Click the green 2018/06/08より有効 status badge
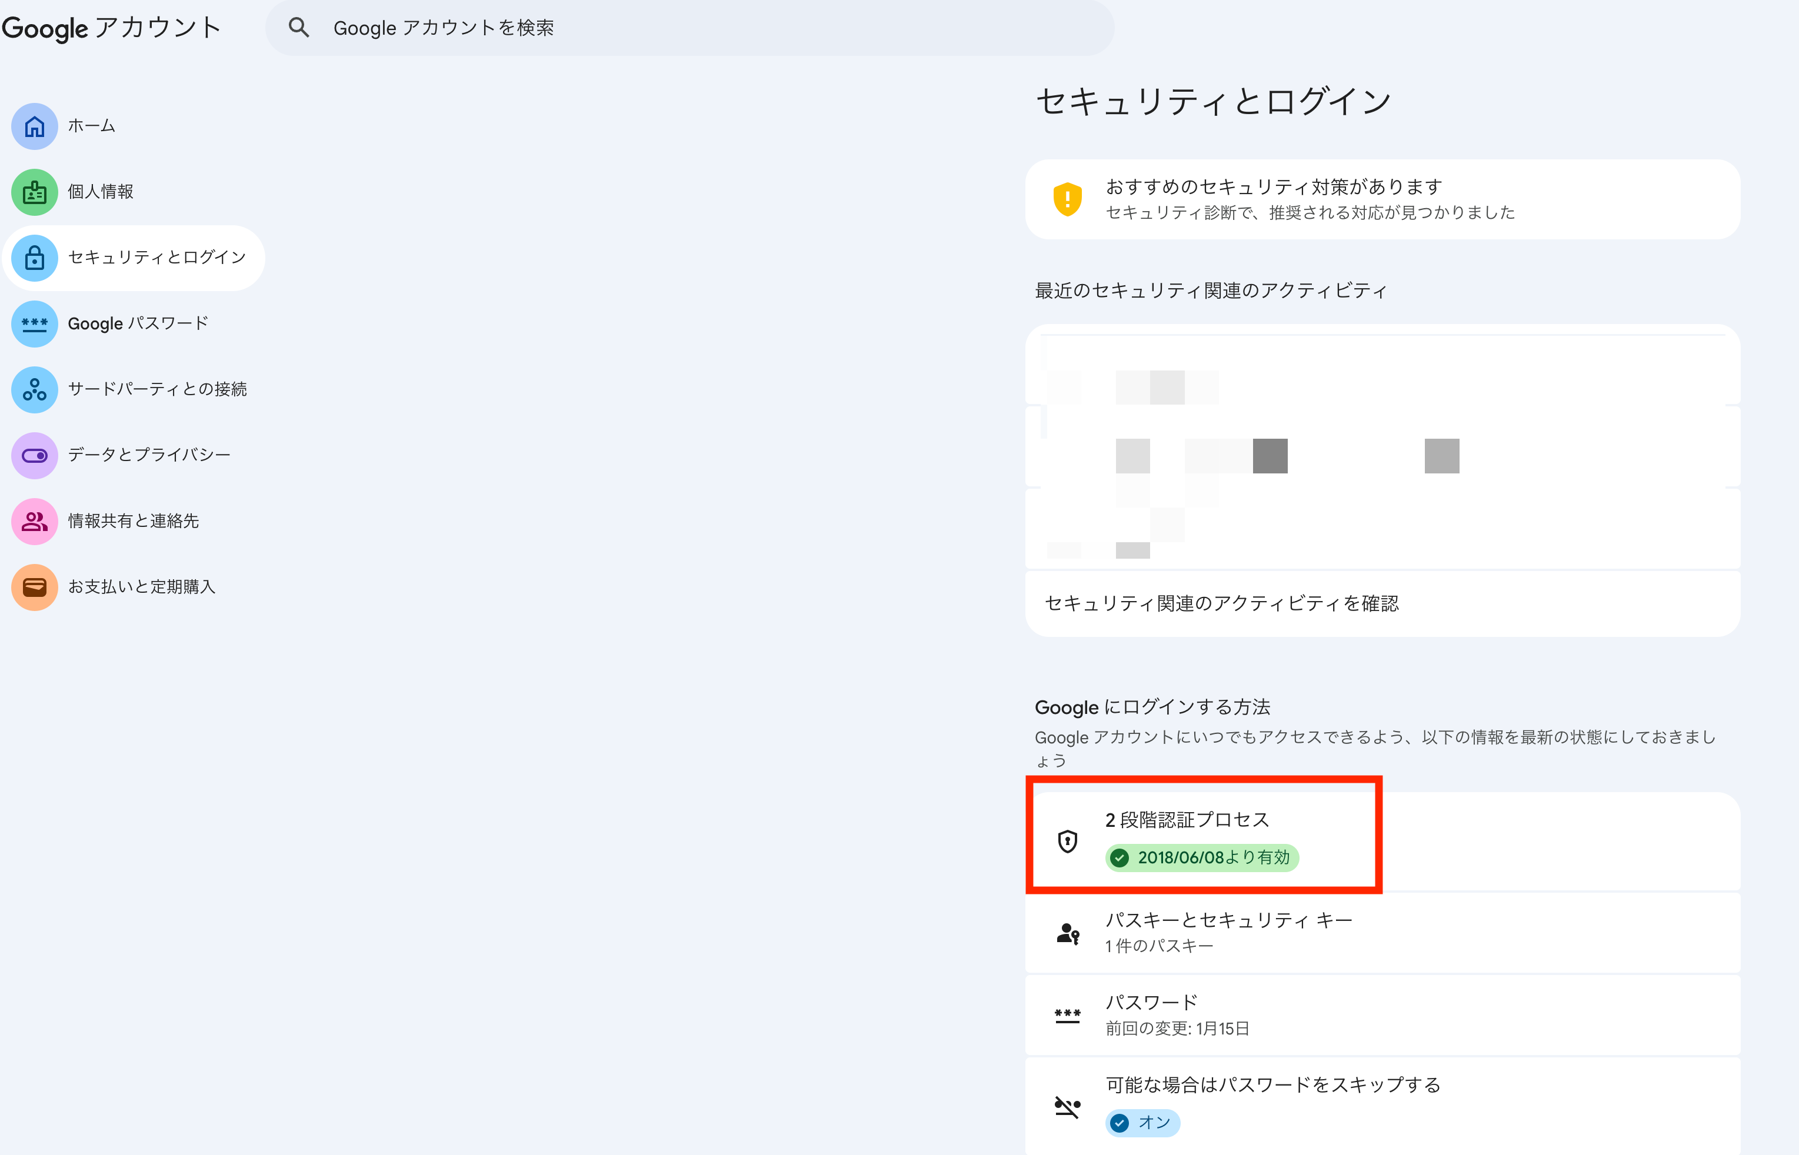This screenshot has height=1155, width=1799. coord(1202,857)
